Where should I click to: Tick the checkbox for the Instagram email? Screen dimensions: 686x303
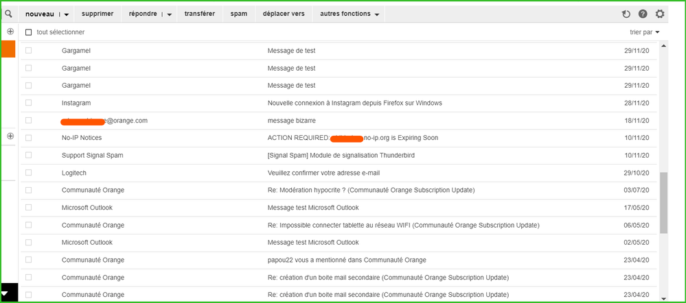point(29,103)
